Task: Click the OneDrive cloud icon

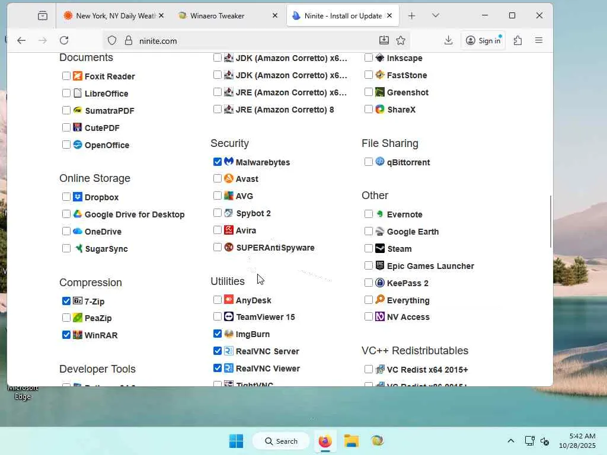Action: tap(78, 231)
